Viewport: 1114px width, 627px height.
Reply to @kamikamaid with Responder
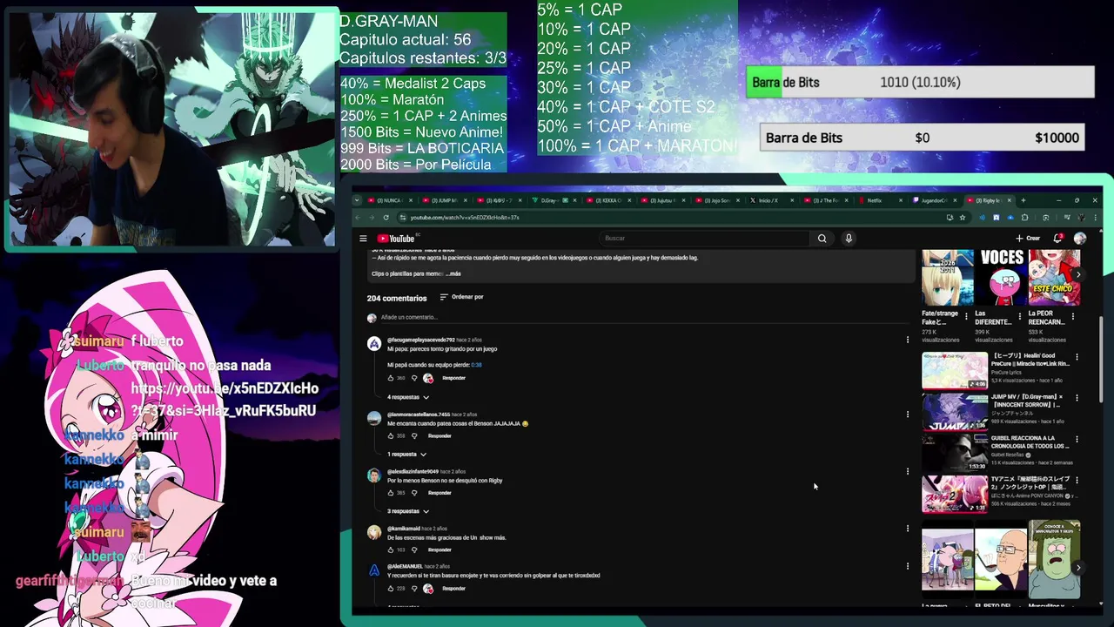440,549
